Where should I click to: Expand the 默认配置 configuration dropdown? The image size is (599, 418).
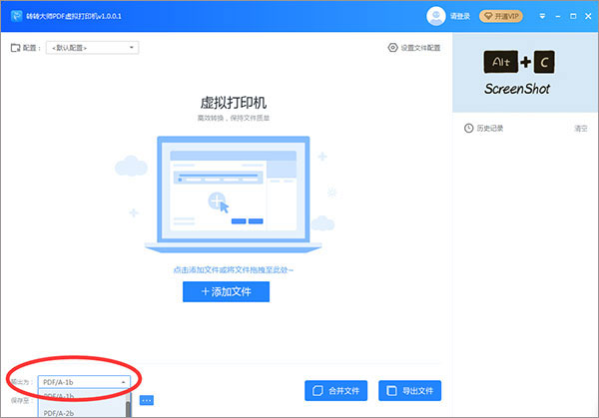[92, 48]
